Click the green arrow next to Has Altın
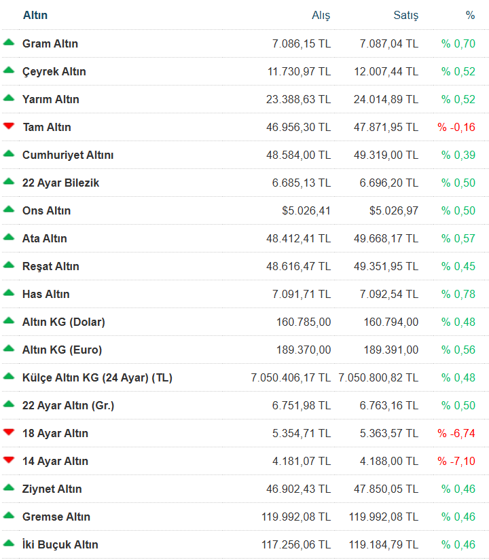489x560 pixels. pos(9,293)
